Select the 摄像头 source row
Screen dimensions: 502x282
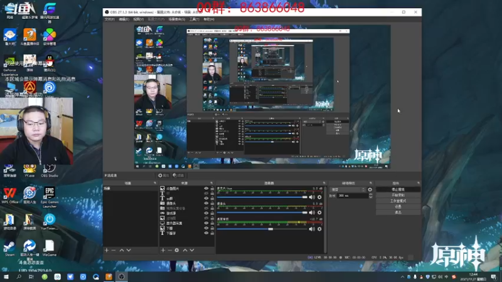[x=187, y=203]
